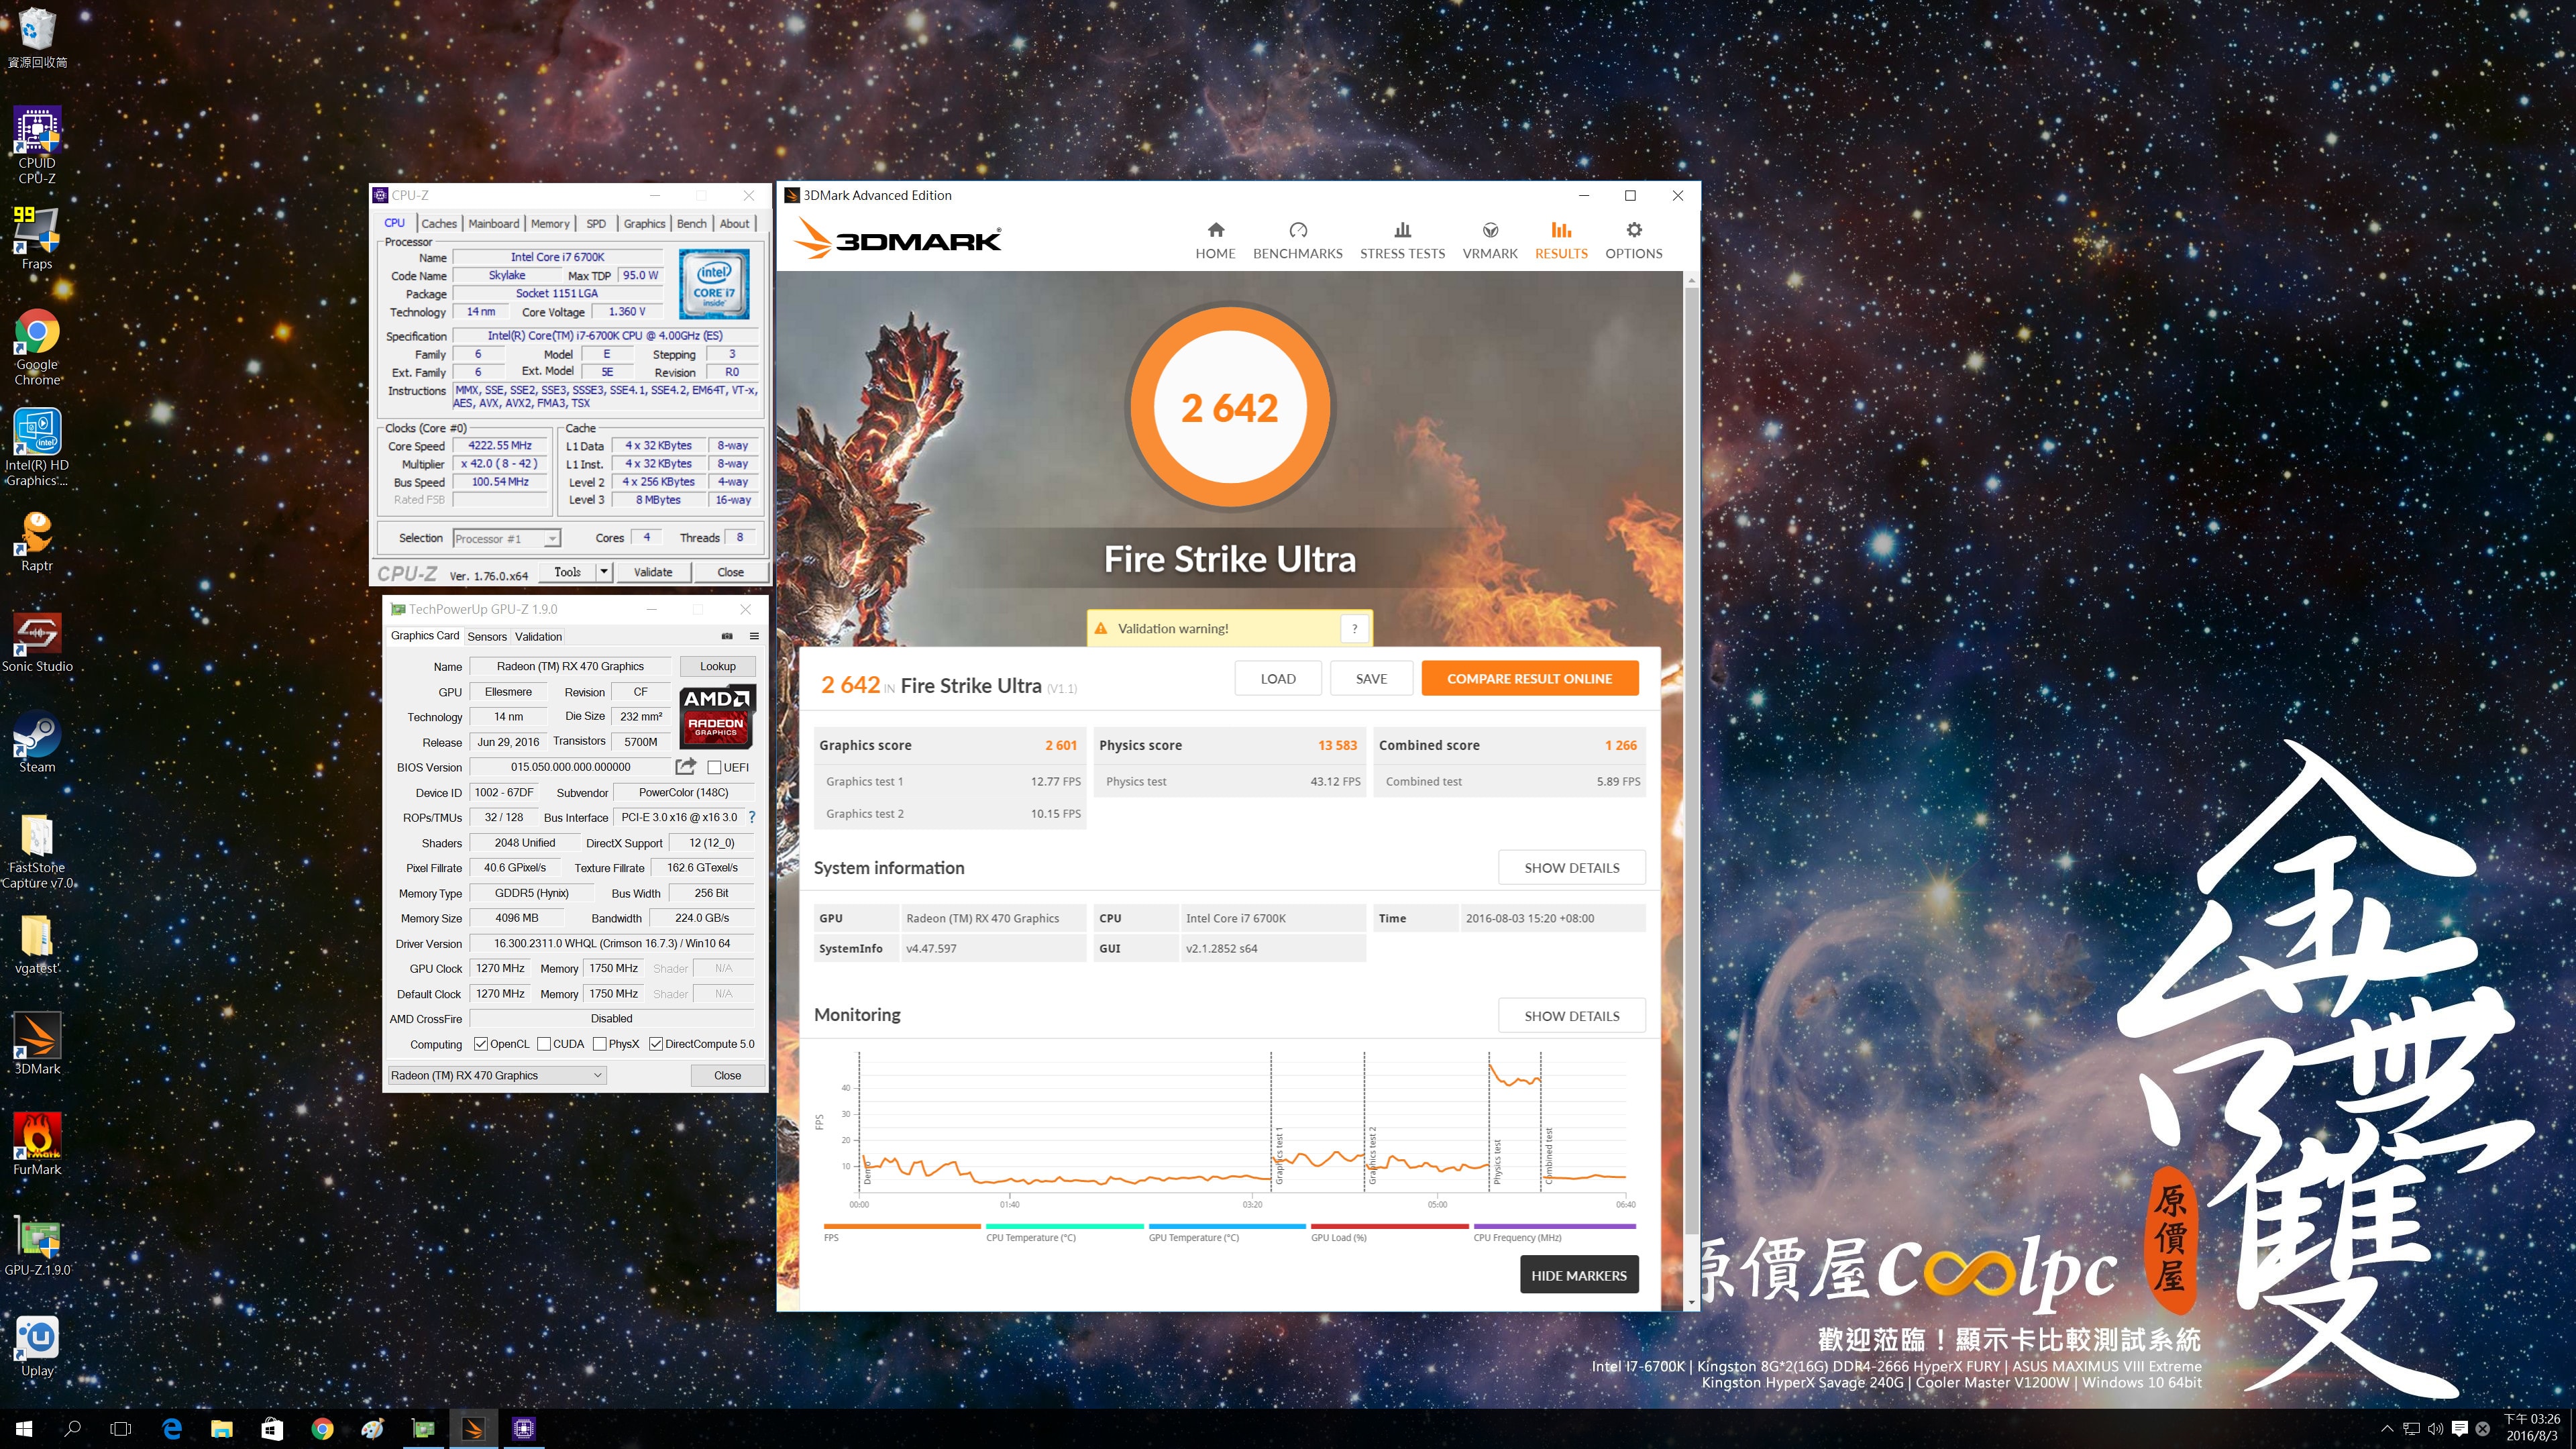This screenshot has width=2576, height=1449.
Task: Switch to the CPU-Z Caches tab
Action: point(438,223)
